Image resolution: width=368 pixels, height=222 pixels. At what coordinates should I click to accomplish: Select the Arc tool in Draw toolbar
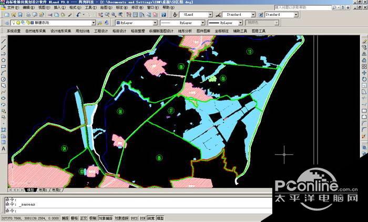(3, 73)
